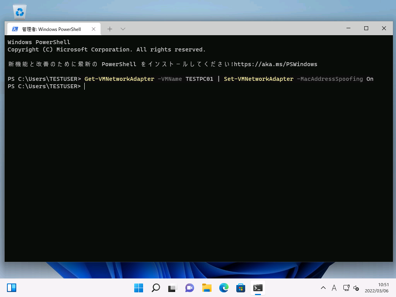Open the Recycle Bin desktop icon
This screenshot has height=297, width=396.
click(x=20, y=11)
